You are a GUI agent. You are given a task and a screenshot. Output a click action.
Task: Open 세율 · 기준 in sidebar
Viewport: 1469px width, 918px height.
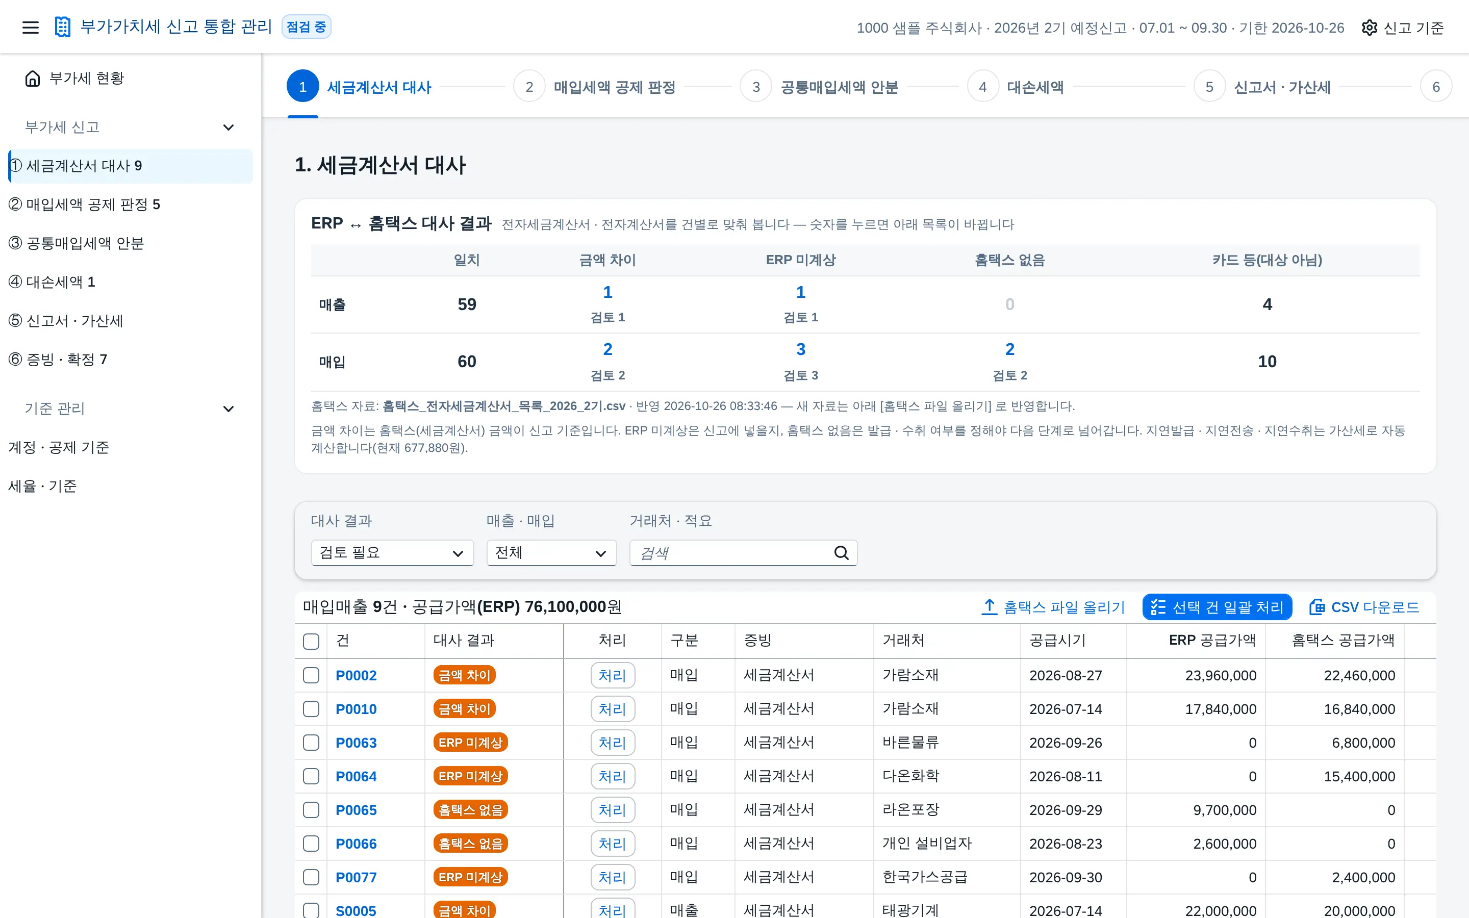130,487
